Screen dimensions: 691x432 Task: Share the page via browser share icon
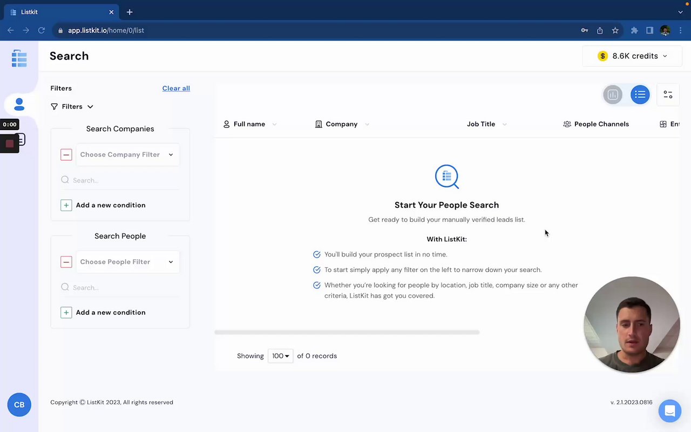tap(600, 30)
